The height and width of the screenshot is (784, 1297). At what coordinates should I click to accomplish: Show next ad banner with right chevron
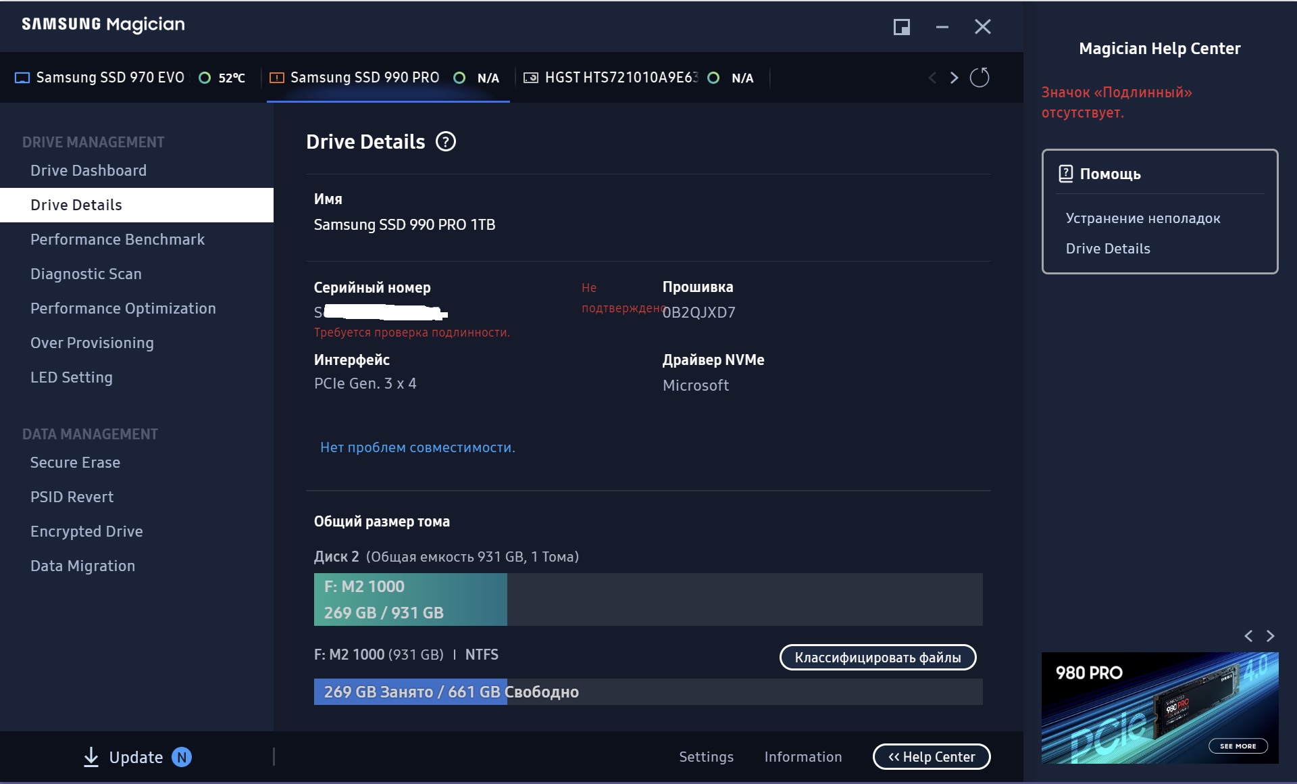tap(1270, 636)
